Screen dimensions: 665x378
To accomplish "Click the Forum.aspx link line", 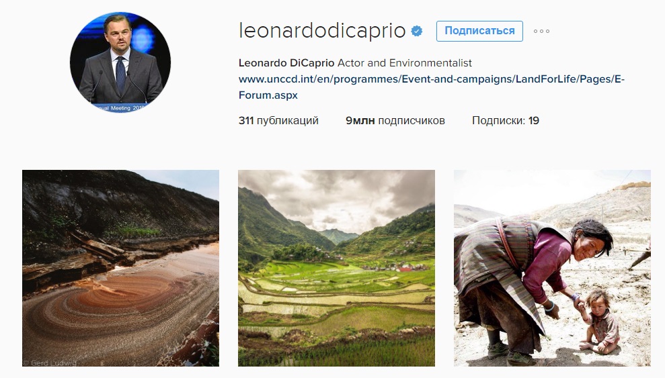I will (x=268, y=95).
